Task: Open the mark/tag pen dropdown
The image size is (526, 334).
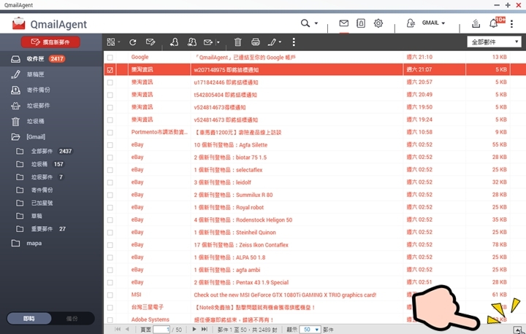Action: point(275,42)
